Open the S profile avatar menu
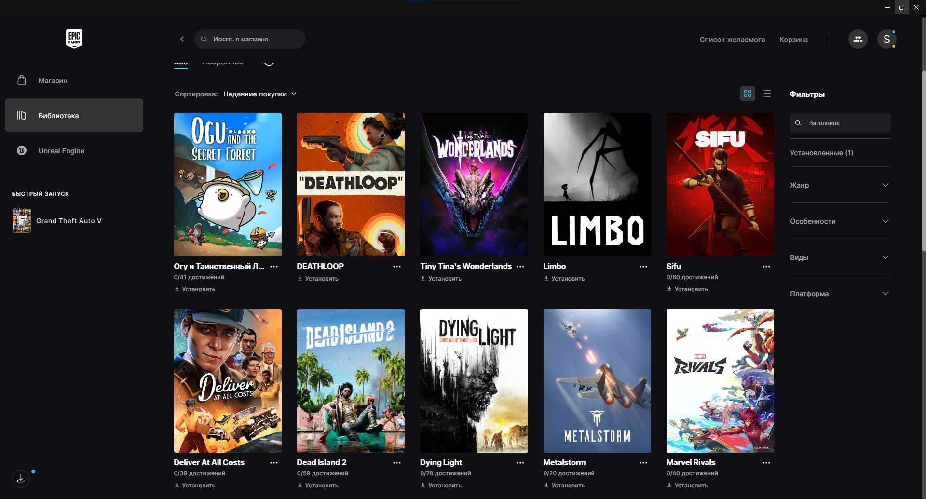This screenshot has width=926, height=499. 886,39
